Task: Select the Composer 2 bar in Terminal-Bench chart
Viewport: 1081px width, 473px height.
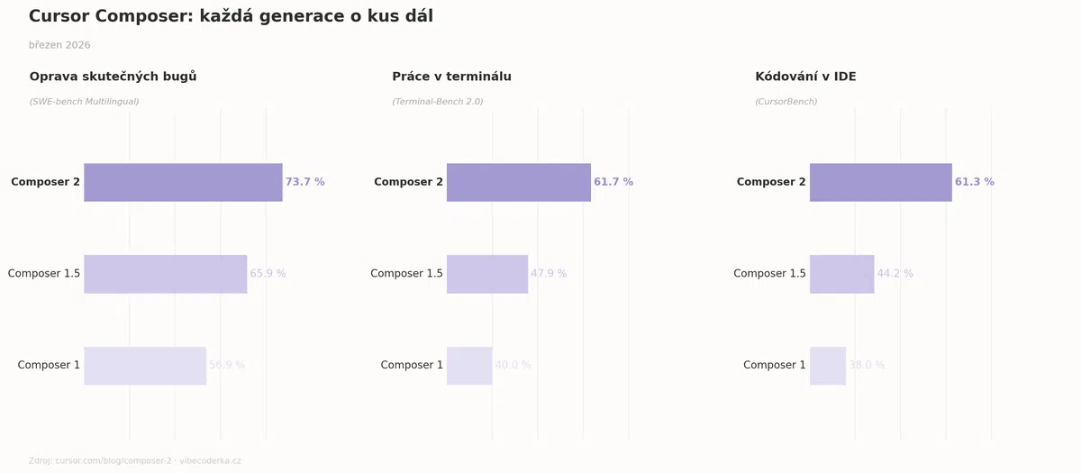Action: [x=518, y=182]
